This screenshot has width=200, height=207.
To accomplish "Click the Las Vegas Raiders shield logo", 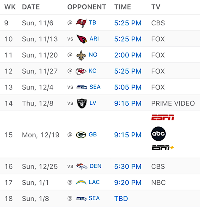I will pos(82,103).
